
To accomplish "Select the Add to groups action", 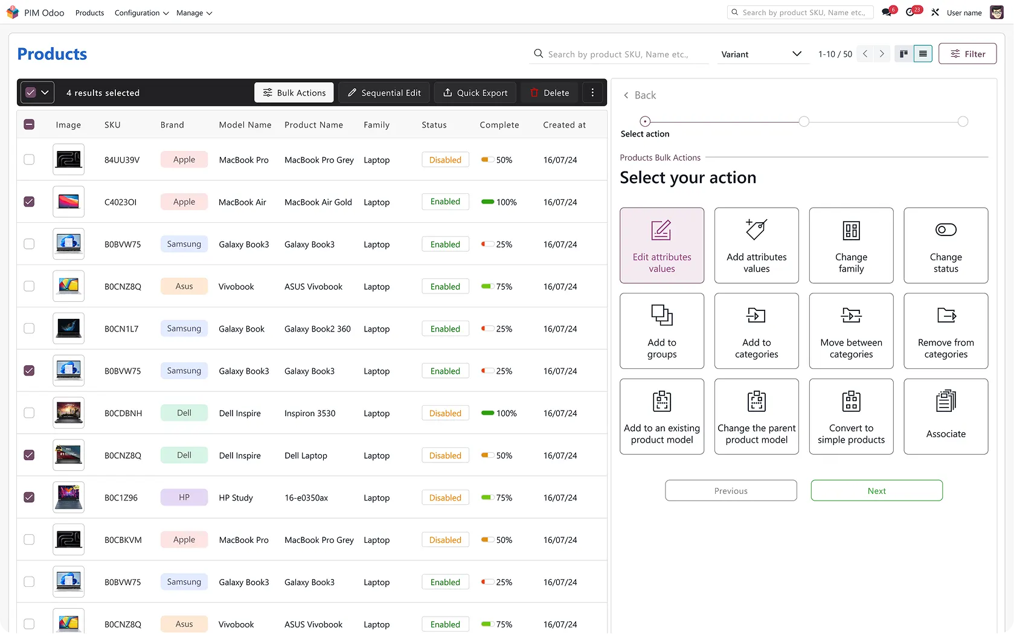I will click(x=661, y=331).
